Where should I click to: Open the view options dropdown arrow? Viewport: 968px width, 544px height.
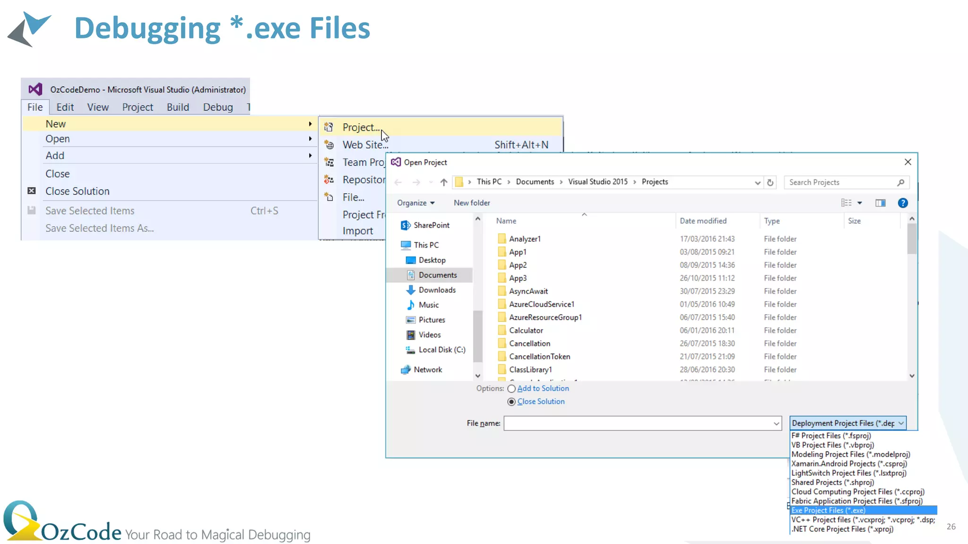(860, 203)
